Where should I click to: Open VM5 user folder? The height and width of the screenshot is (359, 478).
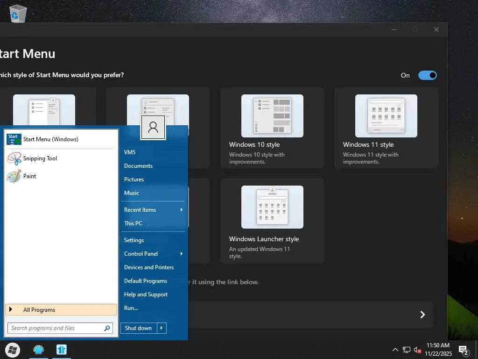(x=130, y=152)
